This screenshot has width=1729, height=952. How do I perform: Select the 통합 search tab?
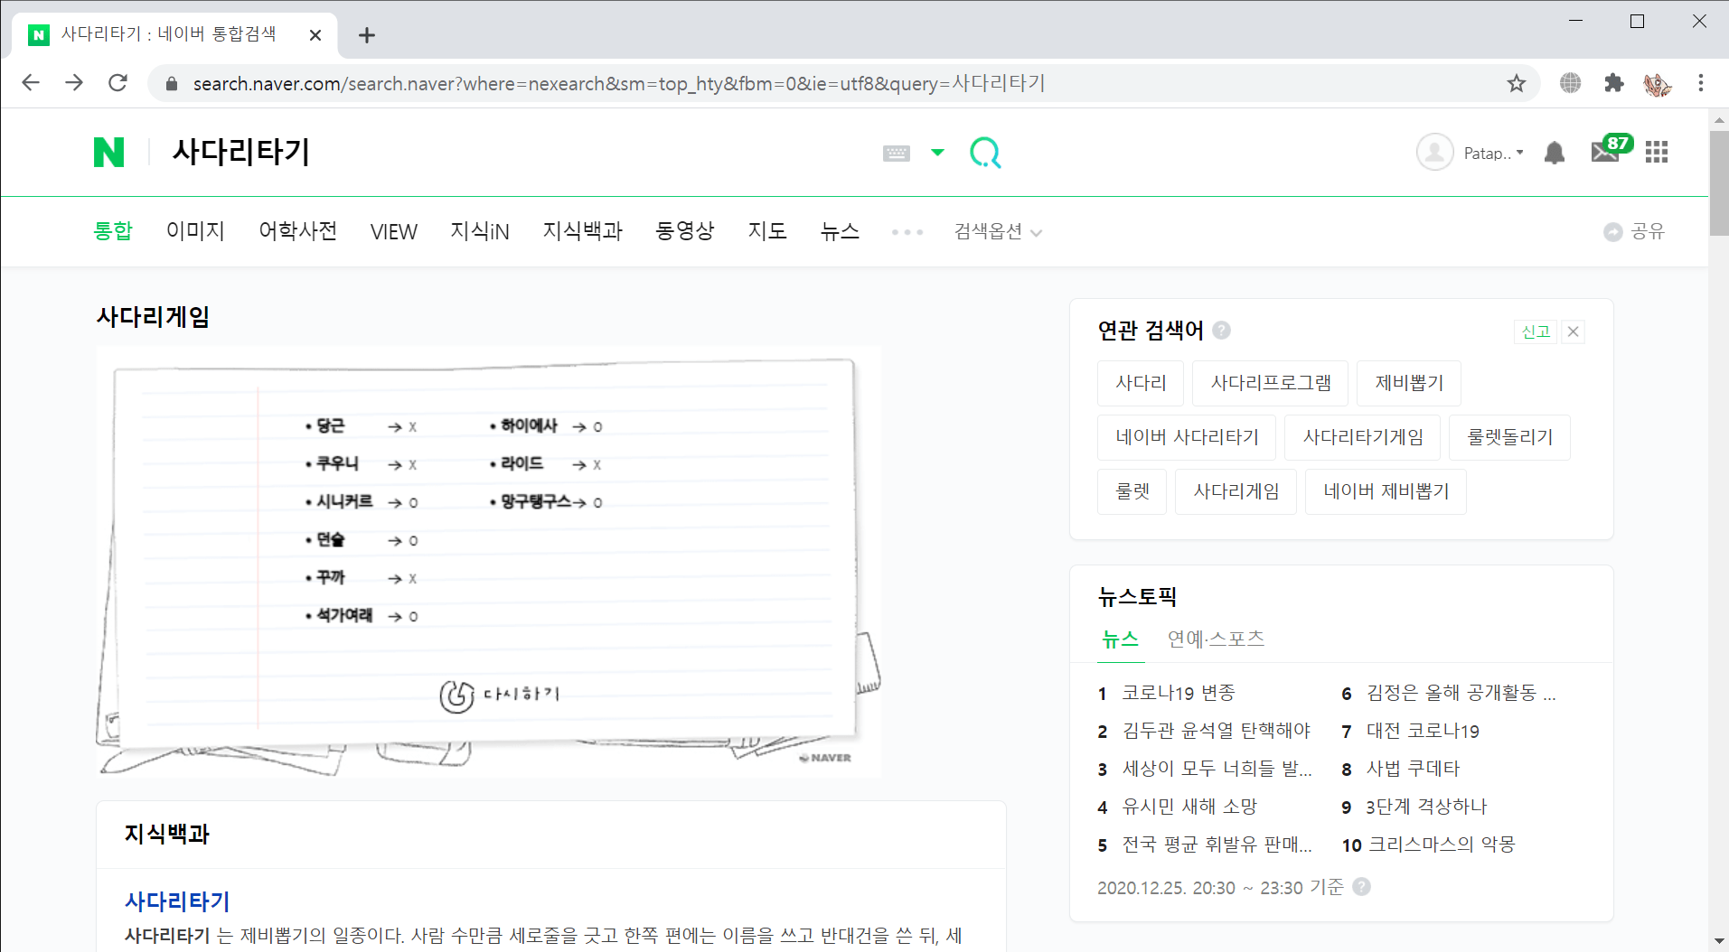click(x=113, y=231)
